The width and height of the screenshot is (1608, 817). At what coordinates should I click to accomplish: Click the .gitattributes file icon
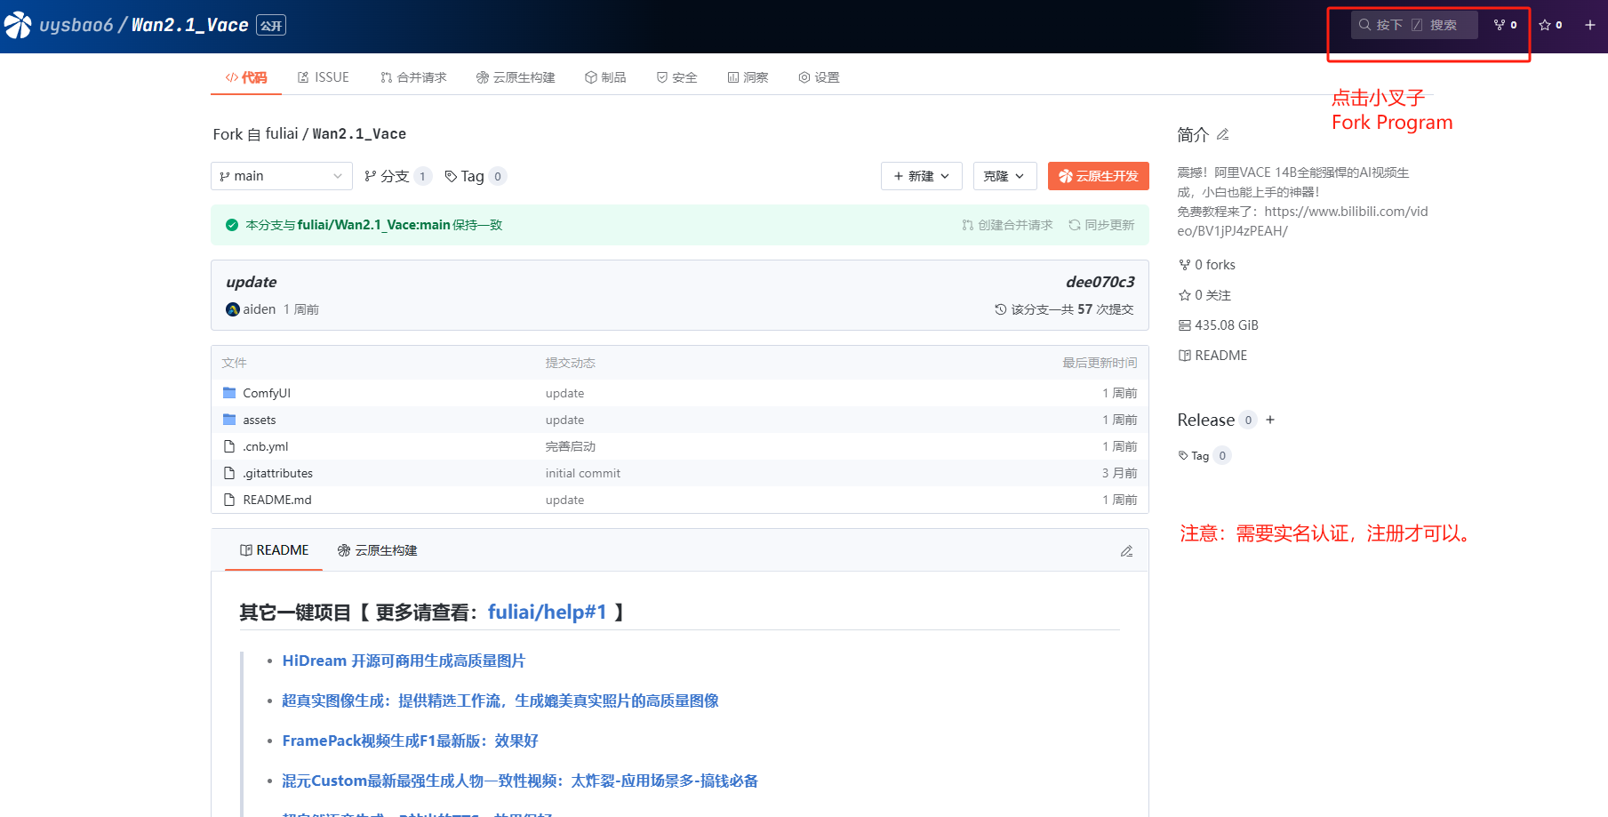229,473
